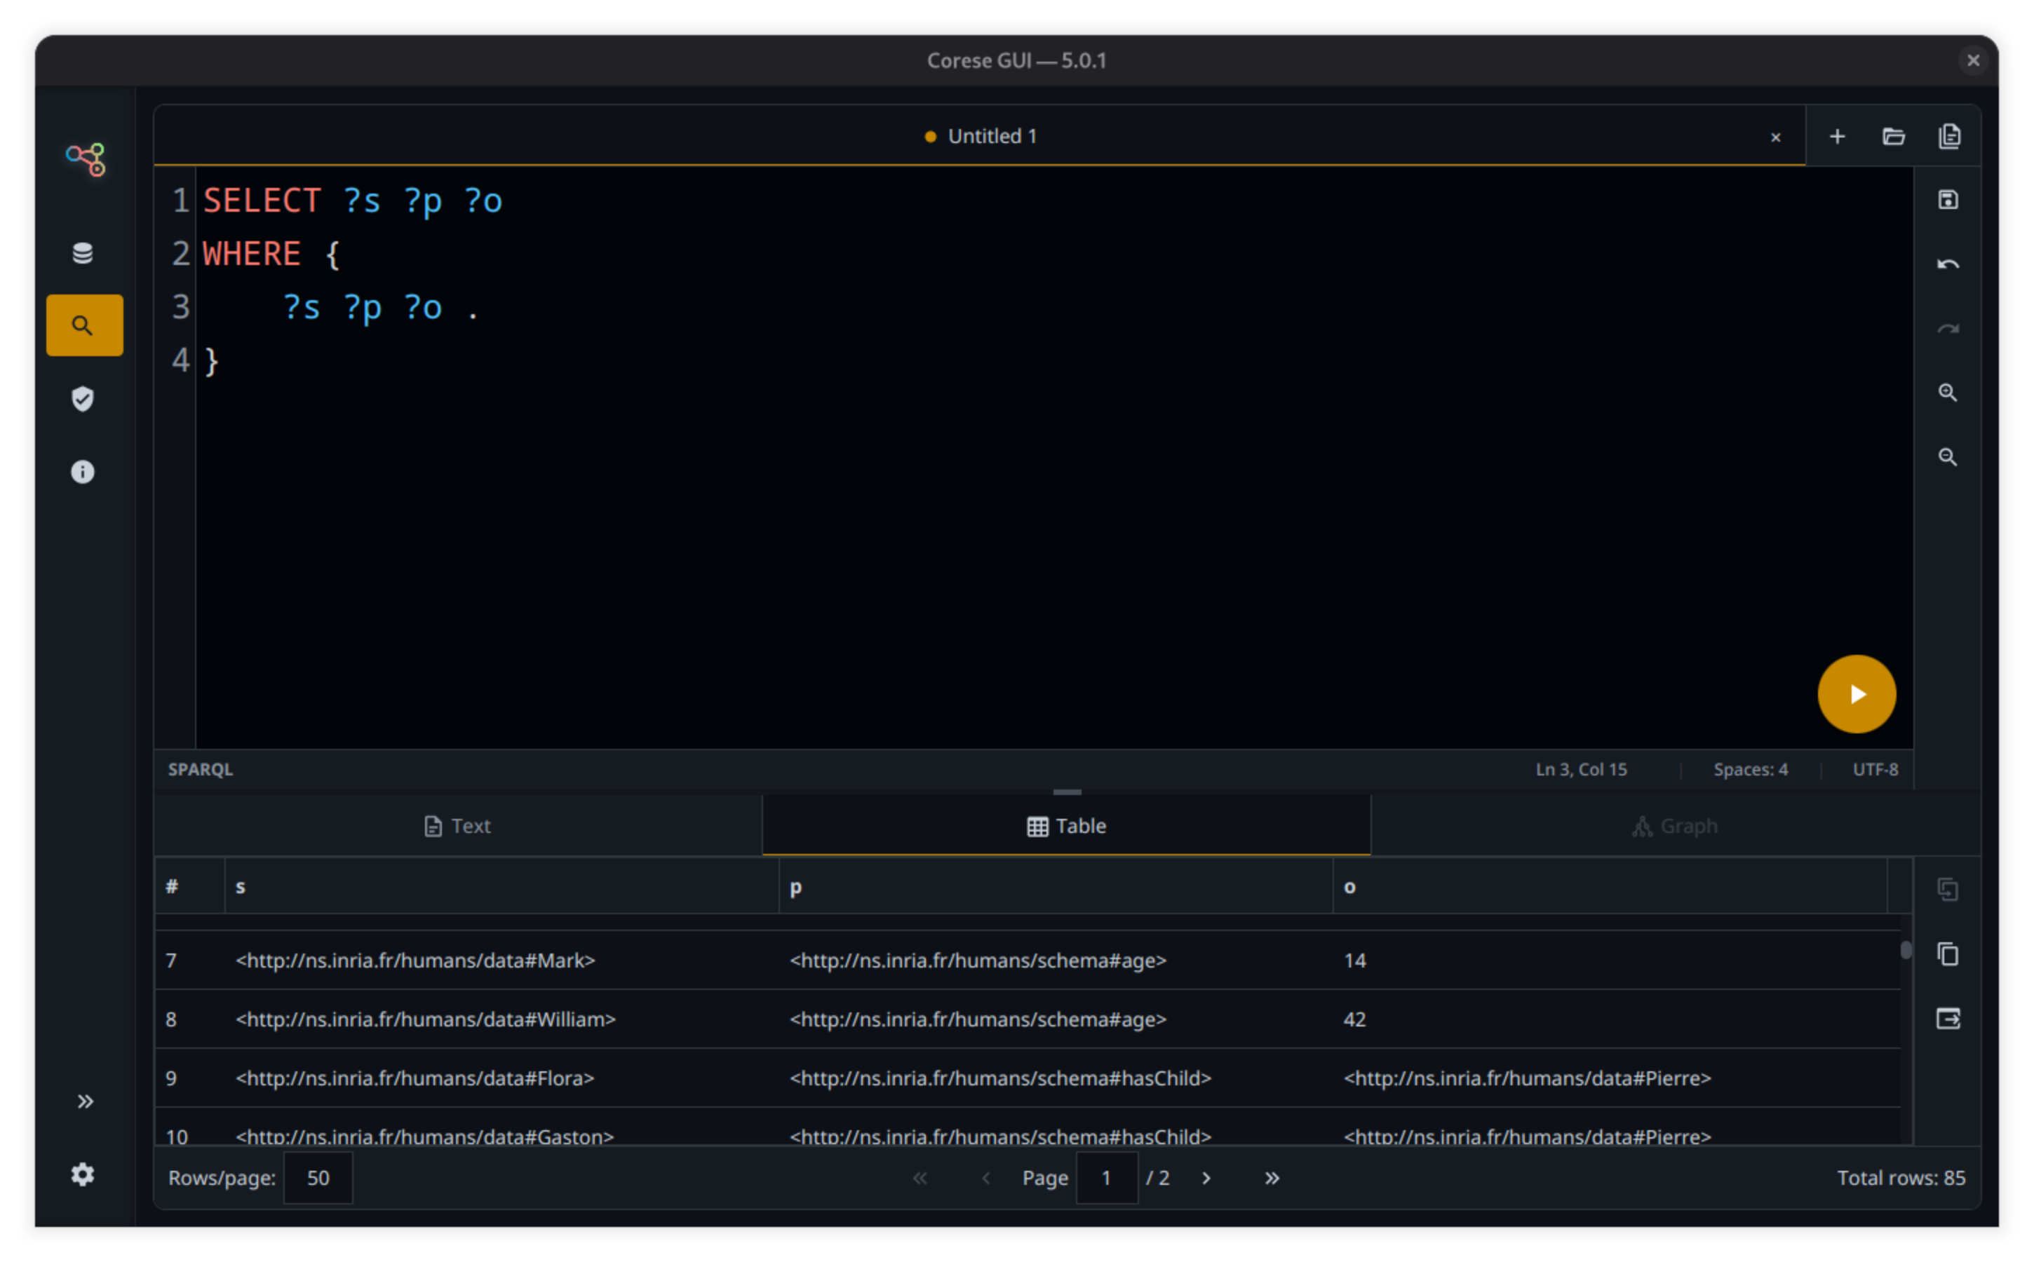The height and width of the screenshot is (1262, 2034).
Task: Click the splitter handle between editor and results
Action: coord(1066,792)
